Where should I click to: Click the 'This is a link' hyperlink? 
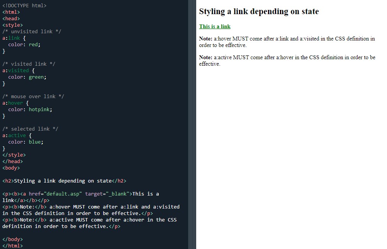[214, 26]
